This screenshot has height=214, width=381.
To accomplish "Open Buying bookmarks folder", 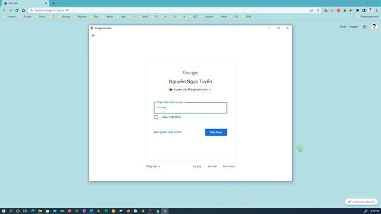I will tap(64, 17).
